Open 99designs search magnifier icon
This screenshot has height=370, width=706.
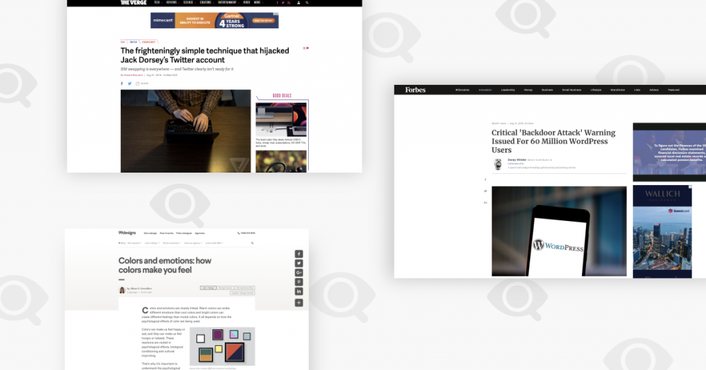point(252,243)
